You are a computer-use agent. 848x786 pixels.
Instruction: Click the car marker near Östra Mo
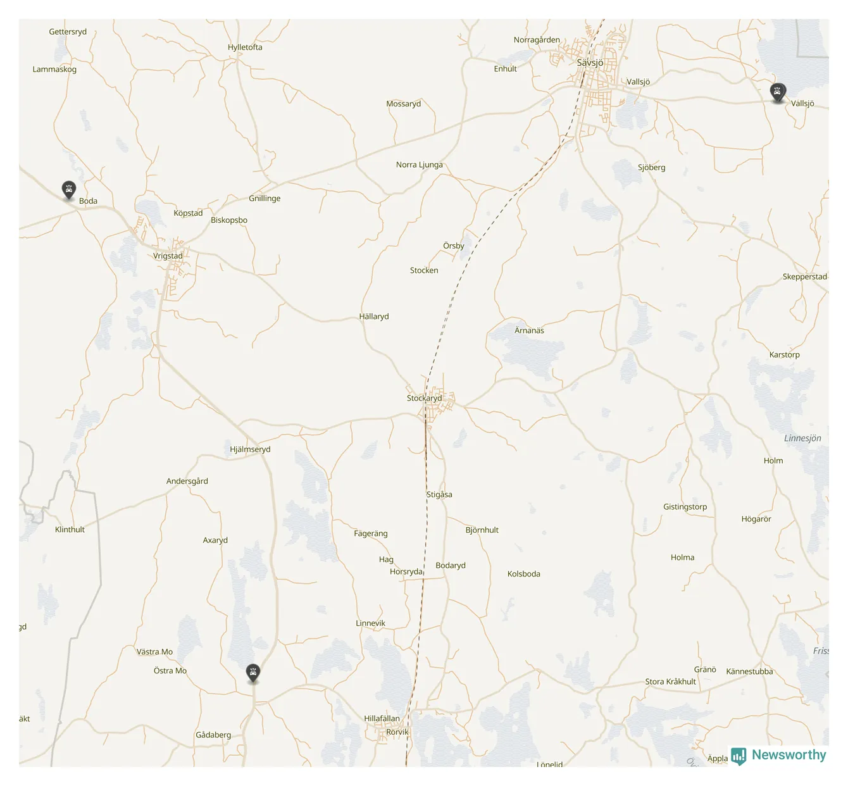(253, 673)
